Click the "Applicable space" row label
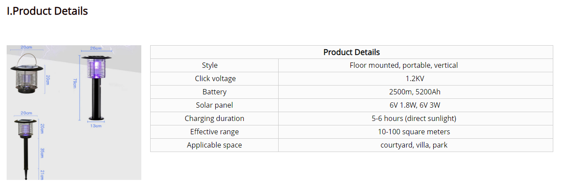This screenshot has height=187, width=567. point(214,145)
